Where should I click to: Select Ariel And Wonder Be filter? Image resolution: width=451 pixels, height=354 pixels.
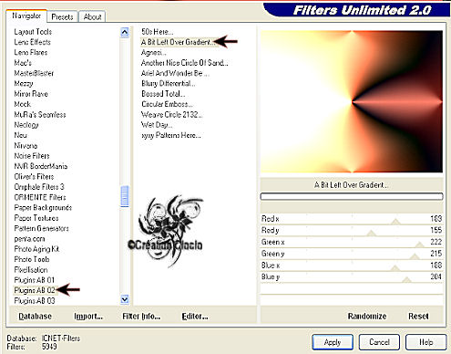(175, 73)
